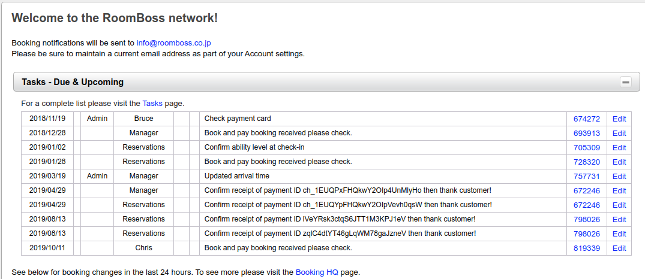Open booking 819339
The image size is (645, 279).
coord(587,248)
